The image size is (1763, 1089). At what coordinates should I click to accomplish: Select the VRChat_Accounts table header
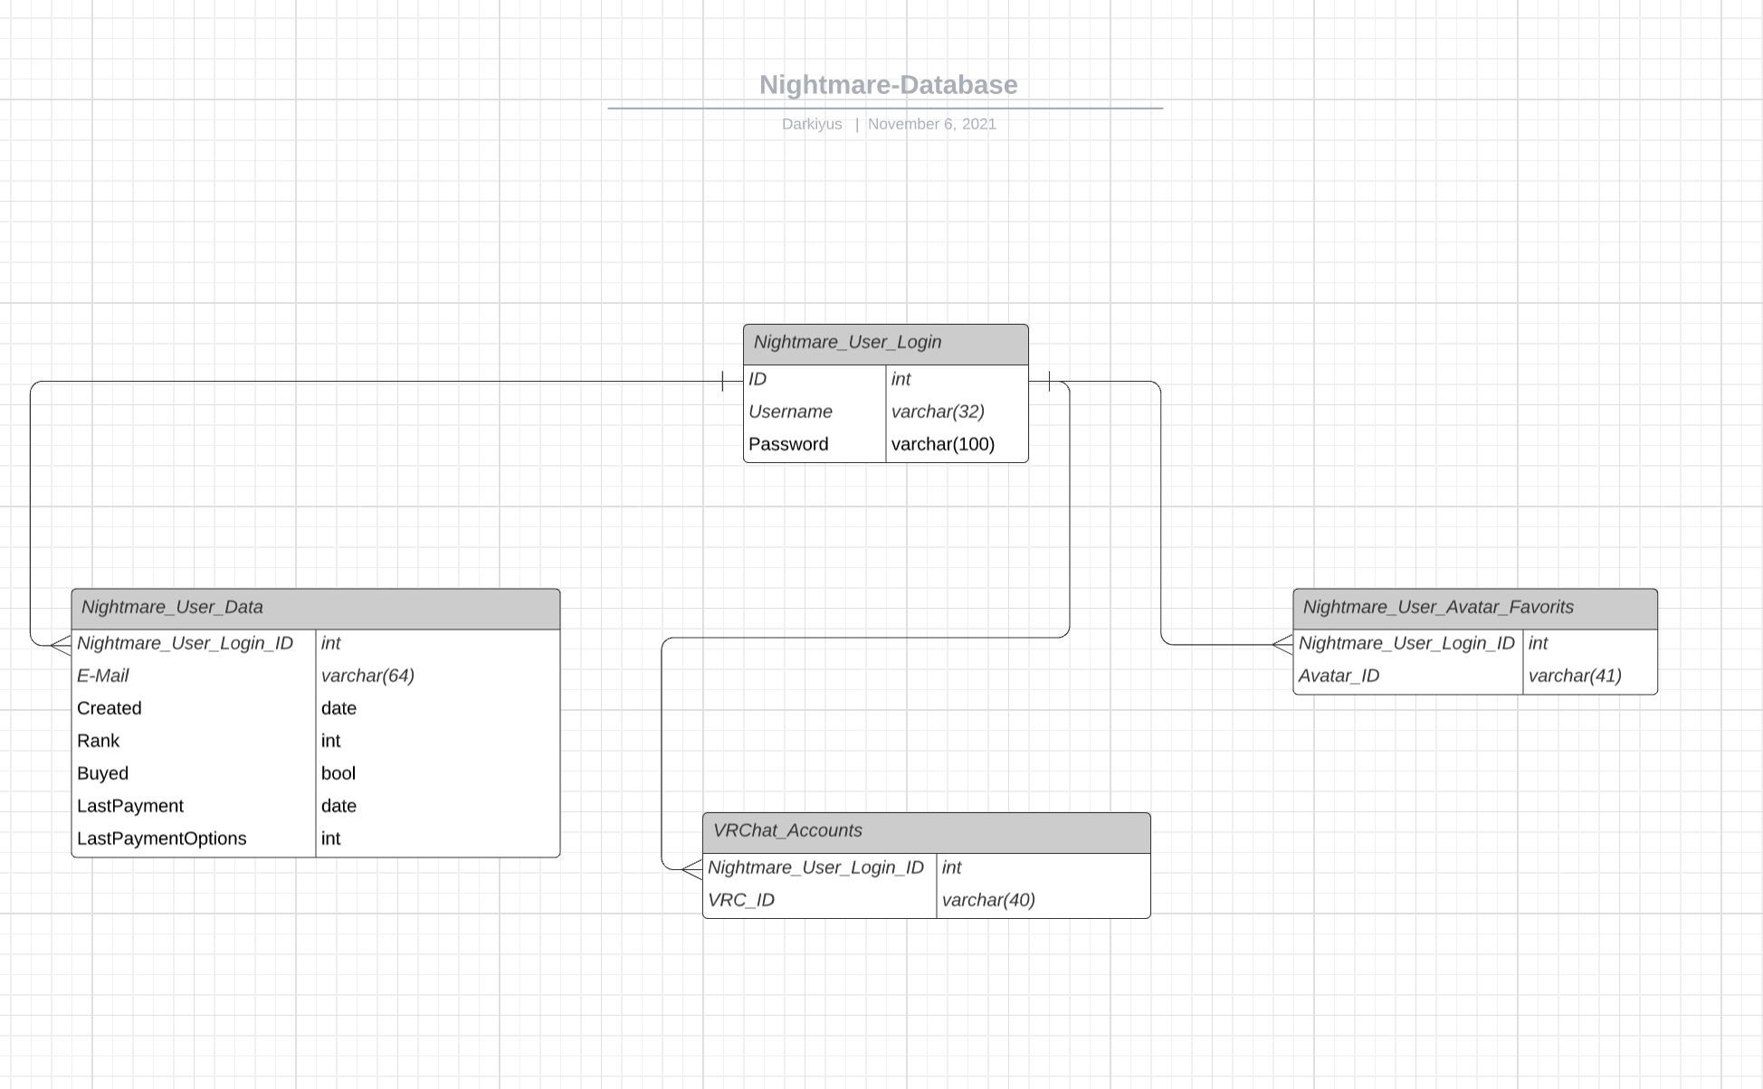(x=927, y=832)
